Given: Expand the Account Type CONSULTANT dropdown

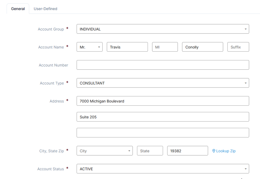Looking at the screenshot, I should tap(163, 83).
